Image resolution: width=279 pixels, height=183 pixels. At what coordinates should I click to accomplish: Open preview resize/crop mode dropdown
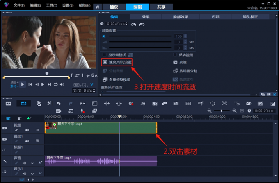(85, 85)
